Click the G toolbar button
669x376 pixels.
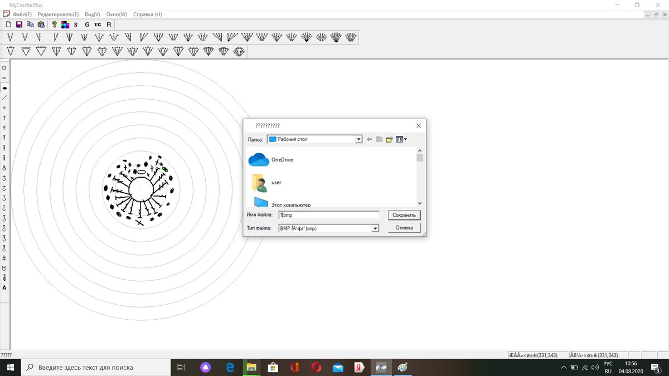click(x=87, y=25)
